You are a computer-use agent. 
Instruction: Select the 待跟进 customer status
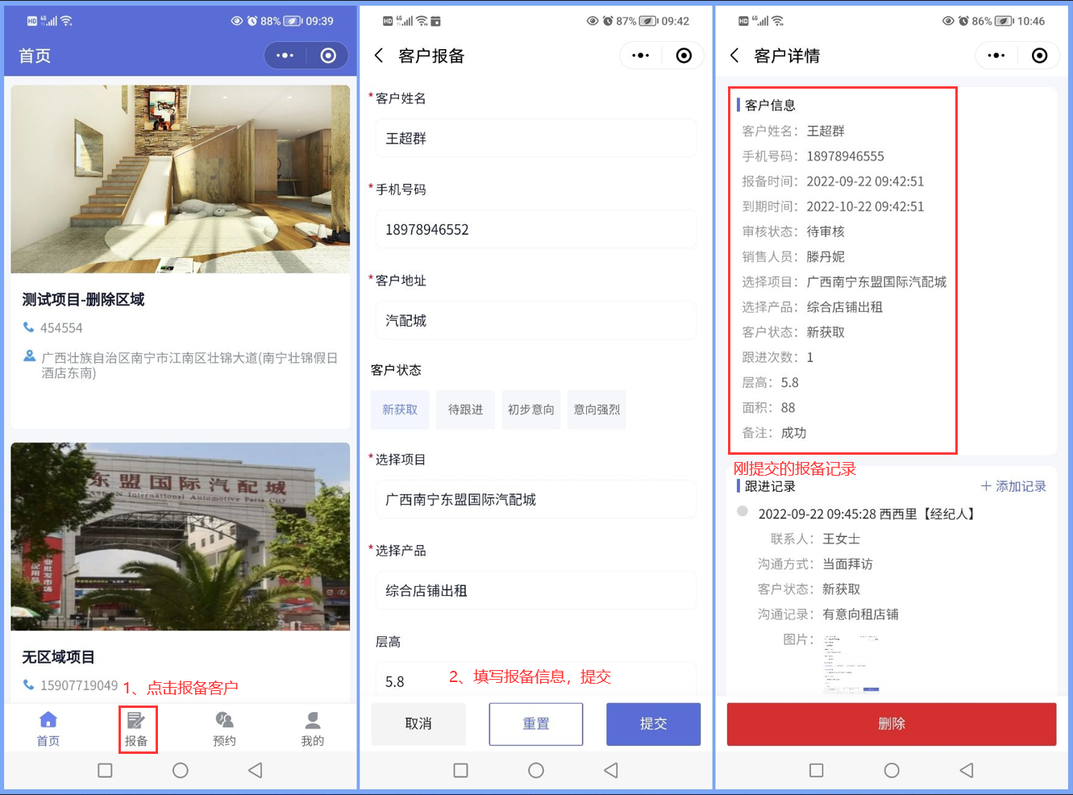[466, 410]
